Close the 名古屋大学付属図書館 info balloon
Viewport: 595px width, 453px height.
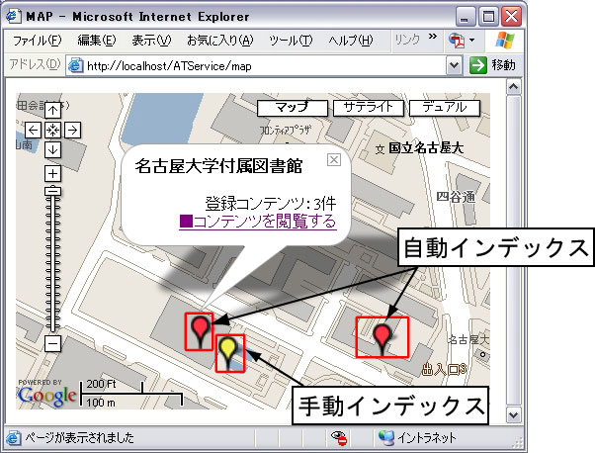point(333,160)
